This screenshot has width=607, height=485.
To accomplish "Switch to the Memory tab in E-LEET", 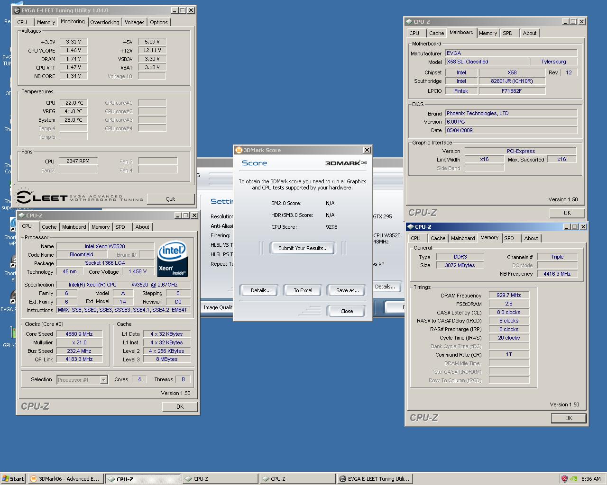I will [46, 22].
